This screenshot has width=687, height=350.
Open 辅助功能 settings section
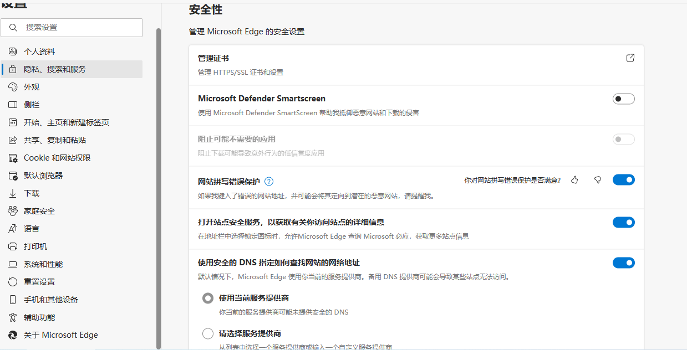click(x=72, y=317)
